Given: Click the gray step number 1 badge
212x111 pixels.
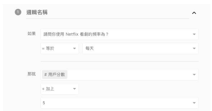Looking at the screenshot, I should 18,12.
